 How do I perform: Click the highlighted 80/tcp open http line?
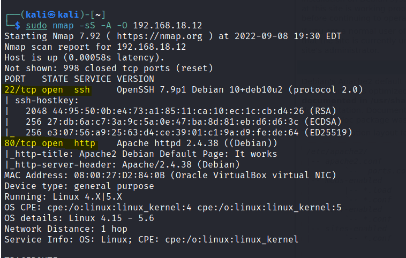50,143
